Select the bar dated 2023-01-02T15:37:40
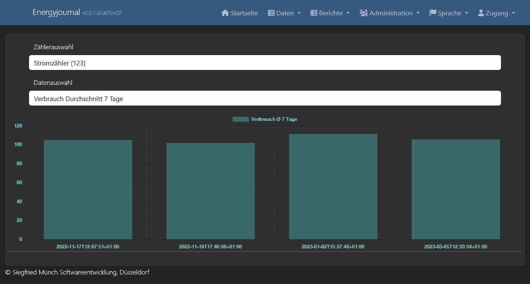The height and width of the screenshot is (284, 530). 333,186
